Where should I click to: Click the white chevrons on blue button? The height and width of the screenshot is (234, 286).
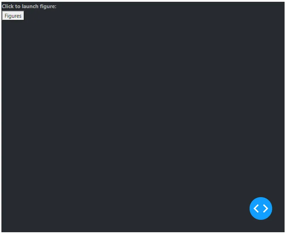pyautogui.click(x=261, y=208)
